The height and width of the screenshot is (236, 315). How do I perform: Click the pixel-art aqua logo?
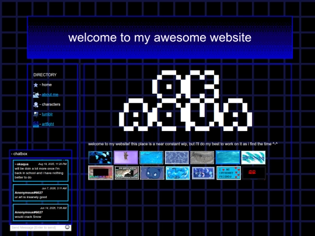(x=185, y=101)
